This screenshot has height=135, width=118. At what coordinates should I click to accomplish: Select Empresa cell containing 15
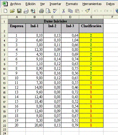[17, 102]
